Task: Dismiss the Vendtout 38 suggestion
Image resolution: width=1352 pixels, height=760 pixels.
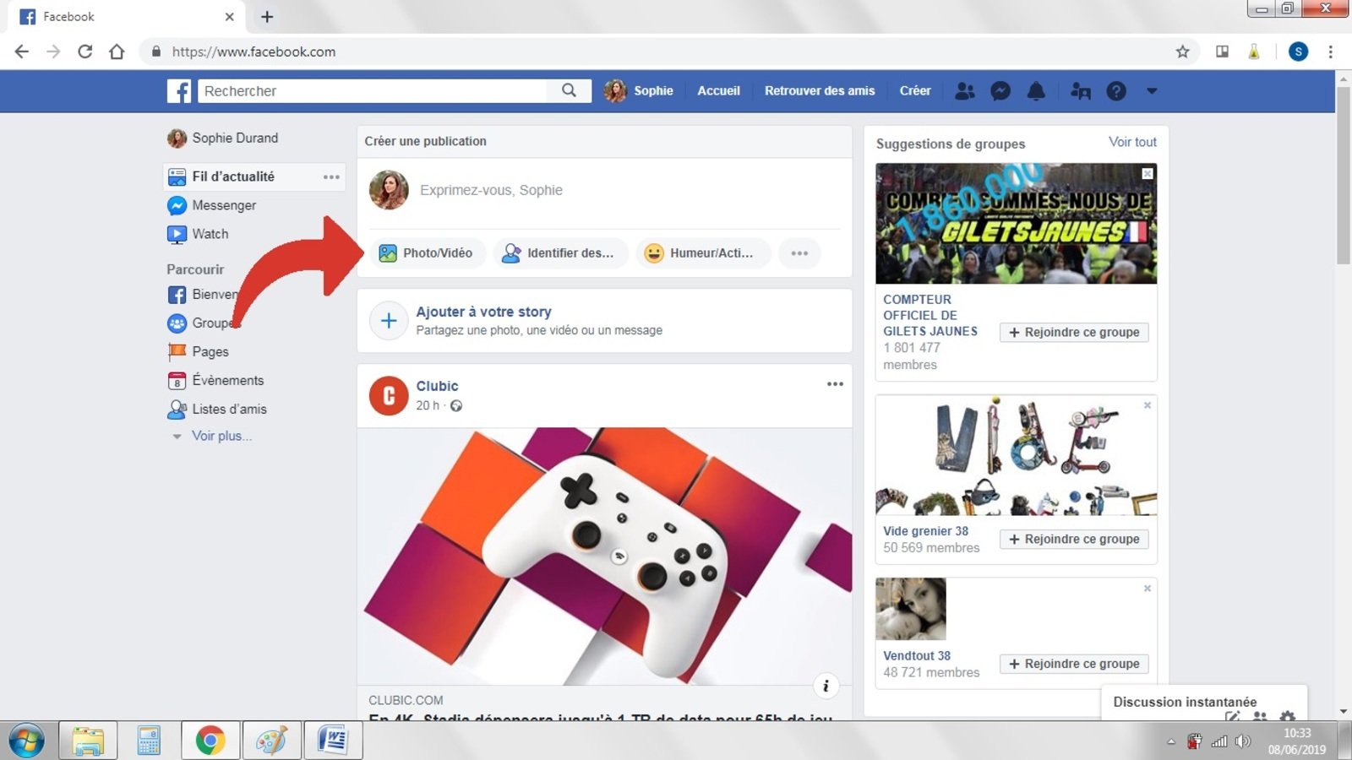Action: coord(1148,589)
